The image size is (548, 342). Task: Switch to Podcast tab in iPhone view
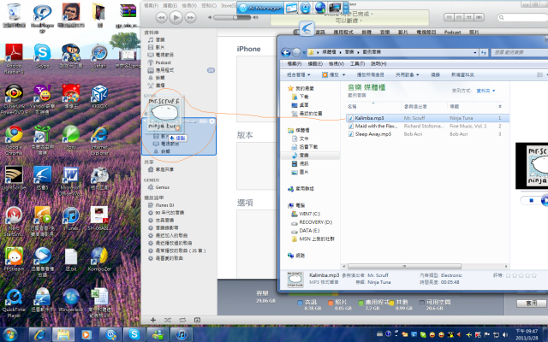(x=452, y=32)
